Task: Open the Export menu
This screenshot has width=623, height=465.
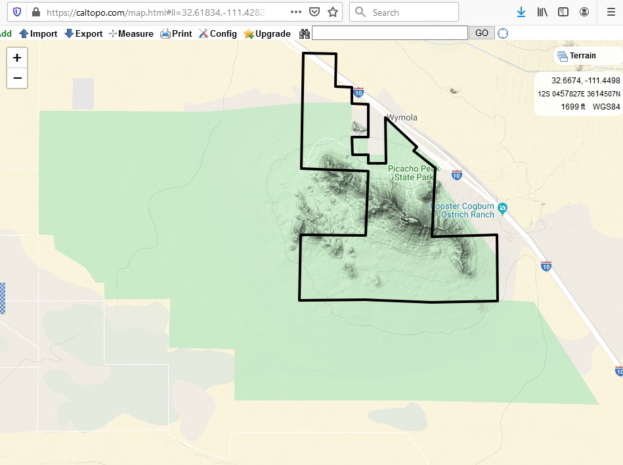Action: click(x=83, y=33)
